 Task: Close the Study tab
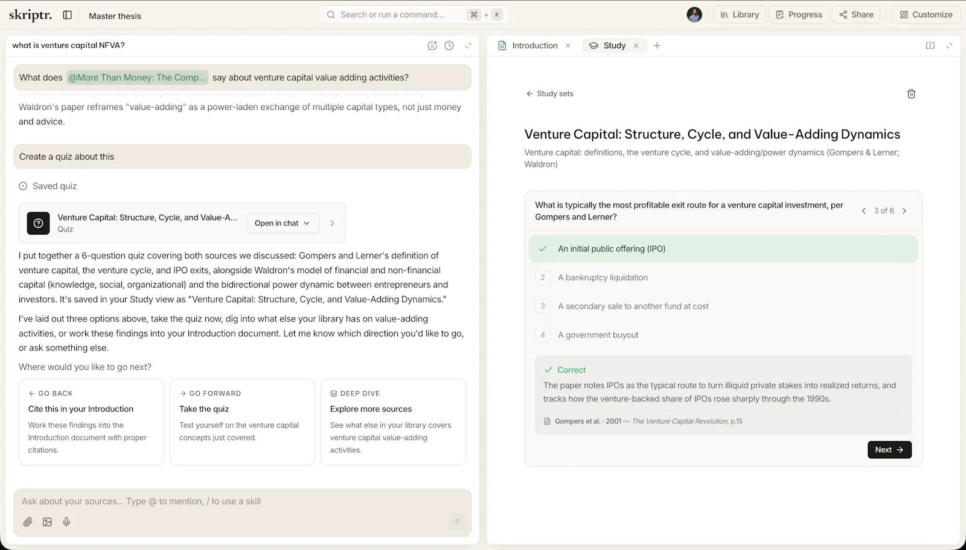(x=636, y=45)
